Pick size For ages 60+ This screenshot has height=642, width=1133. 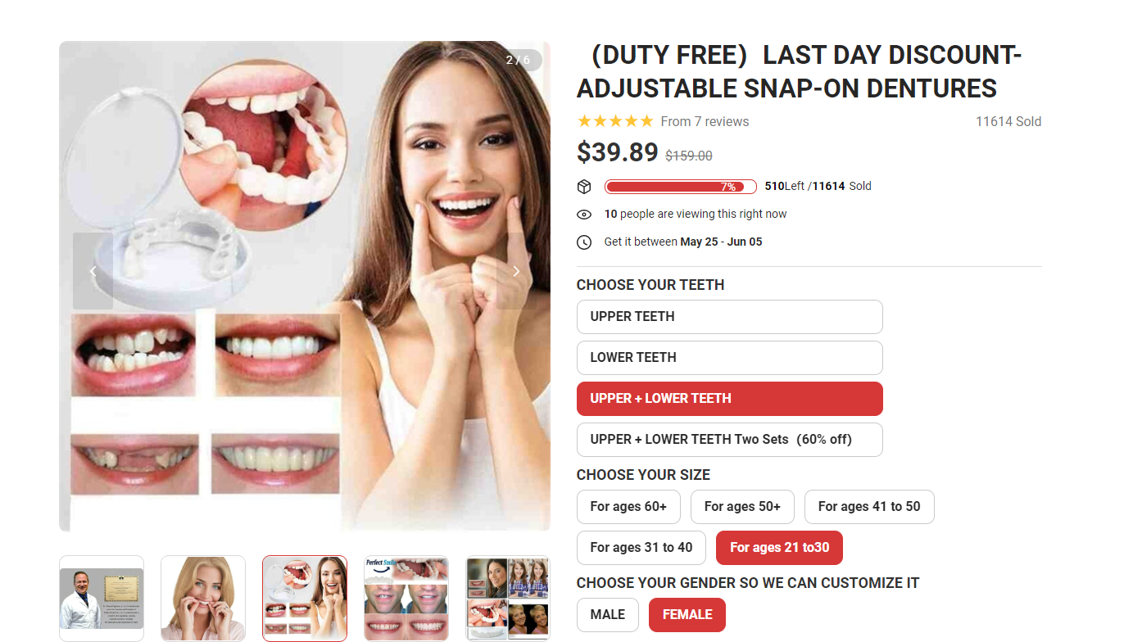(x=628, y=507)
